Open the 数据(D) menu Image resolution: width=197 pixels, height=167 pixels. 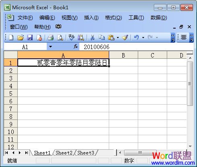pyautogui.click(x=159, y=18)
